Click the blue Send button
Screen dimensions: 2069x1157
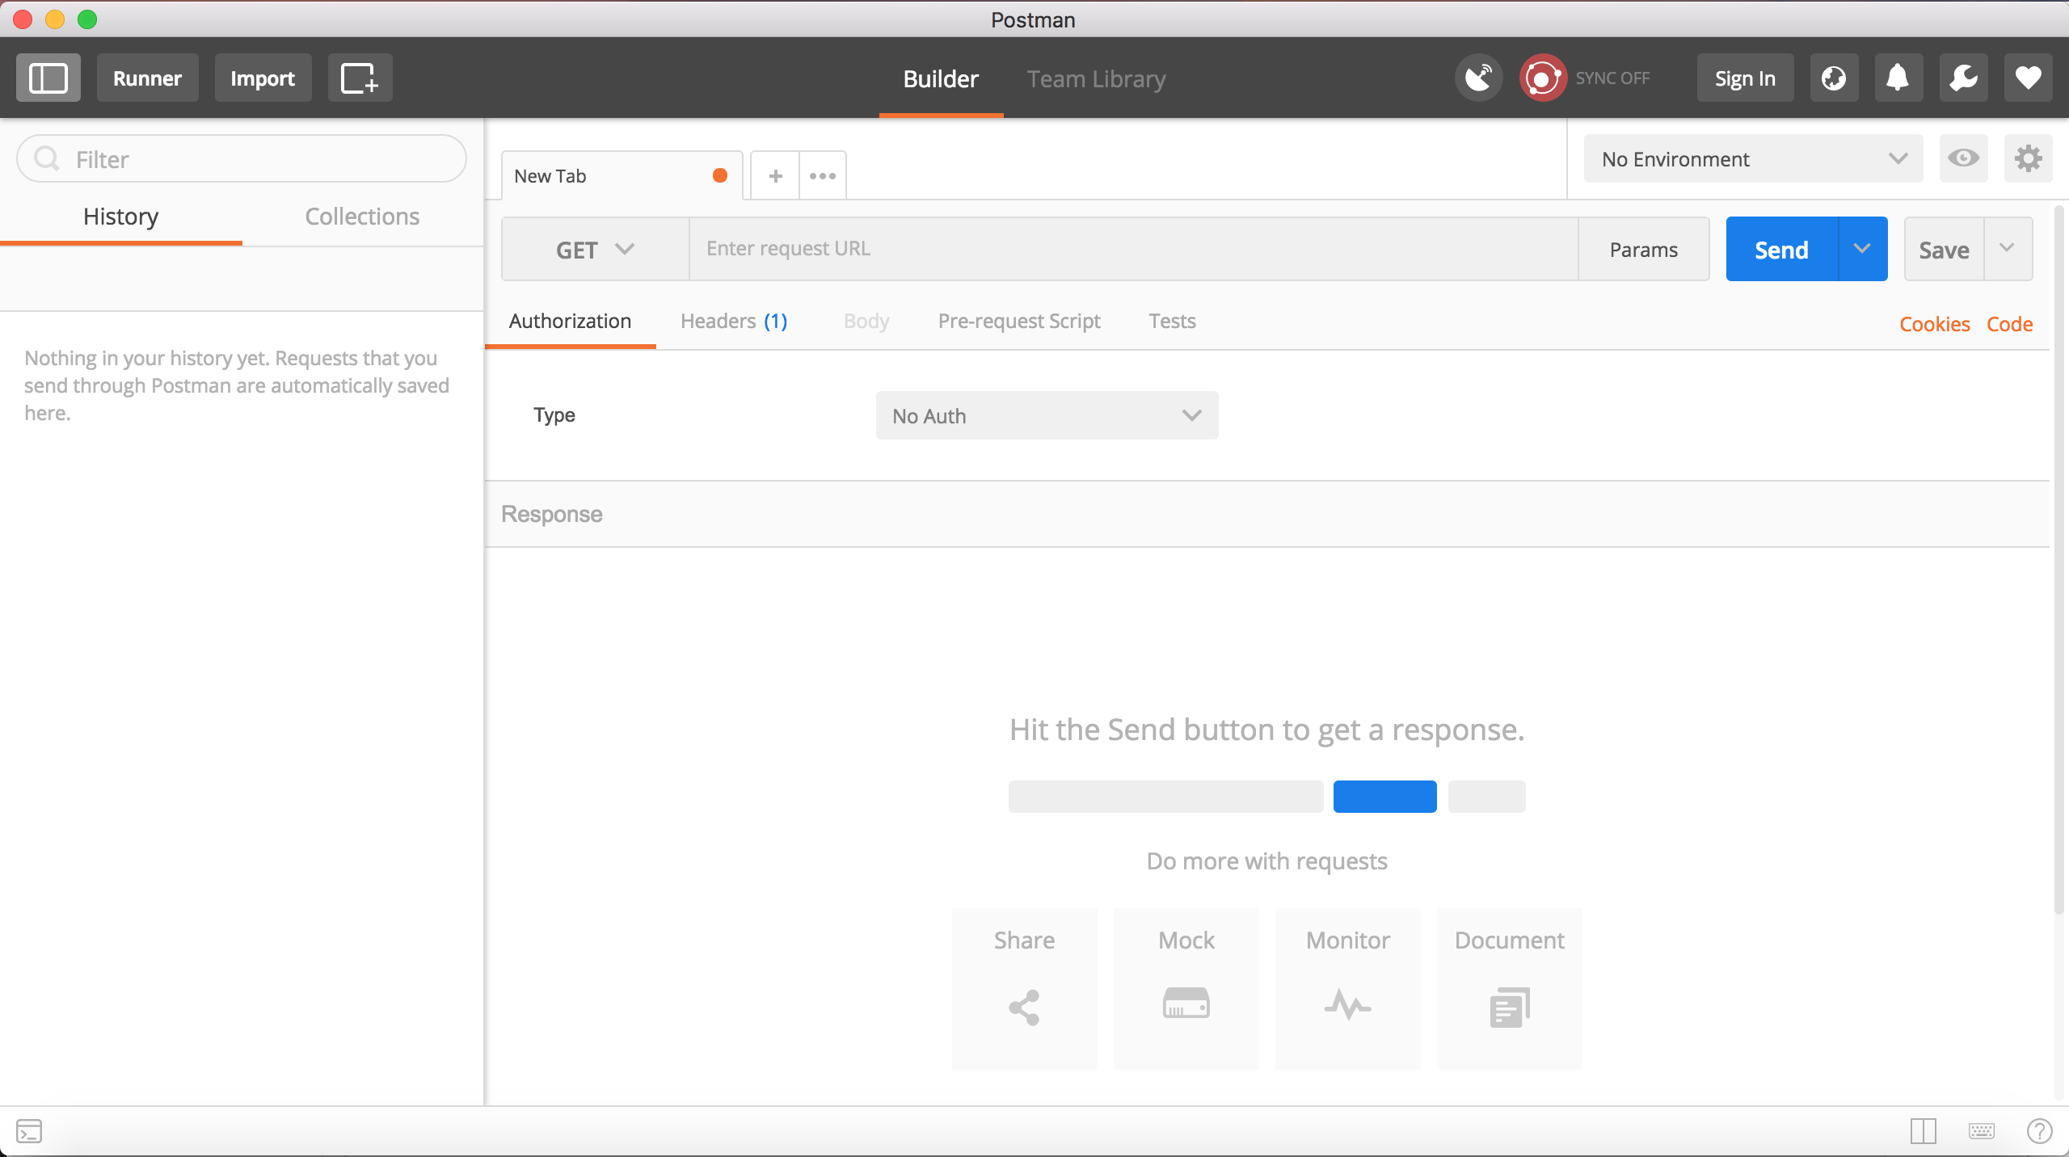1782,249
